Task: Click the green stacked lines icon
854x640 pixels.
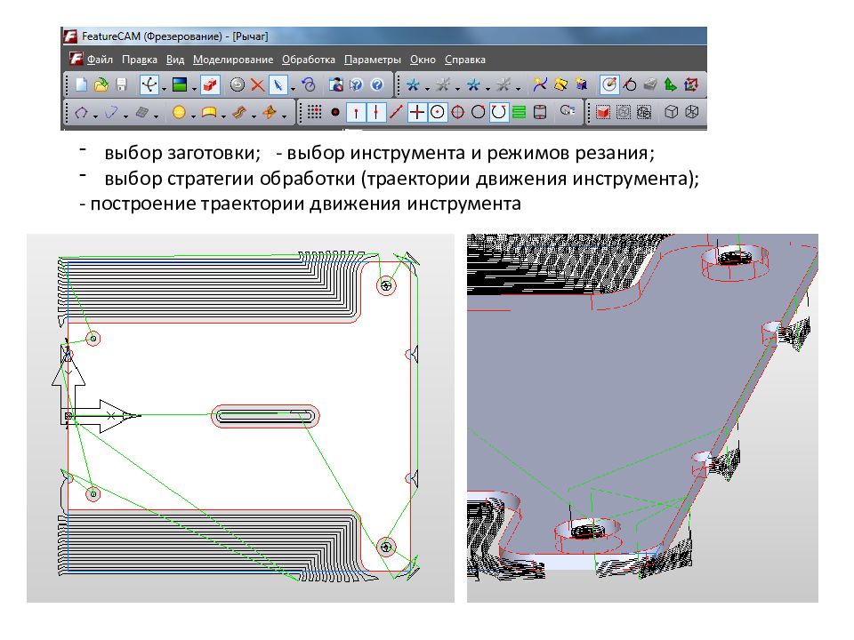Action: click(518, 112)
